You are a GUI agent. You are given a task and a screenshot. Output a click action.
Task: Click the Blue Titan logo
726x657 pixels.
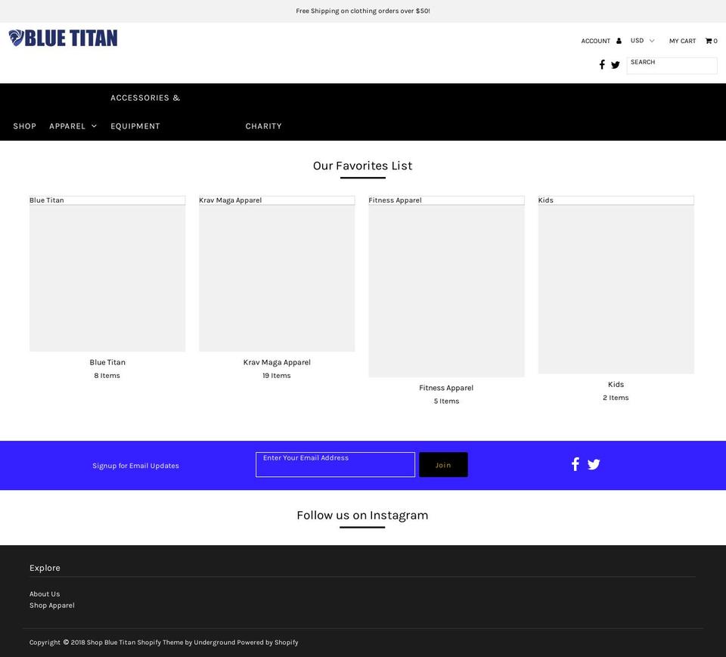63,38
